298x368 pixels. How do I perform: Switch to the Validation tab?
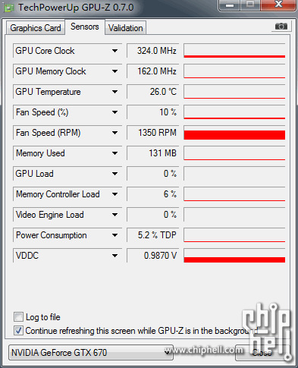tap(126, 28)
